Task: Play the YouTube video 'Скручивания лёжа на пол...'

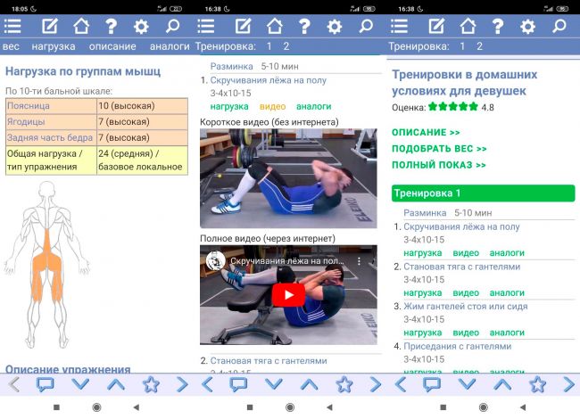Action: pos(288,295)
